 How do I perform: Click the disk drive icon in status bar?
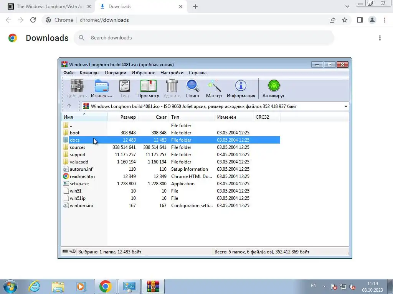(65, 251)
